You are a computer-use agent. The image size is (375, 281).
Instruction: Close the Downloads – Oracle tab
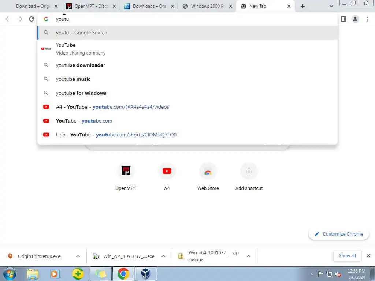pyautogui.click(x=172, y=7)
